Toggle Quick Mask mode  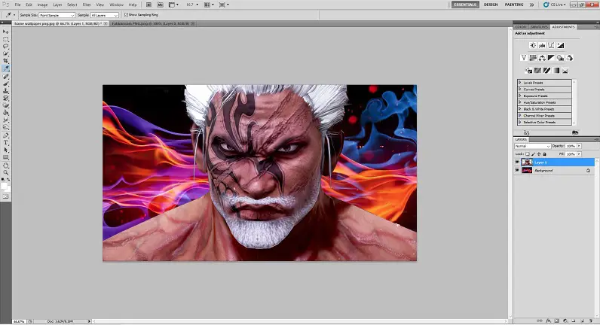[x=5, y=196]
